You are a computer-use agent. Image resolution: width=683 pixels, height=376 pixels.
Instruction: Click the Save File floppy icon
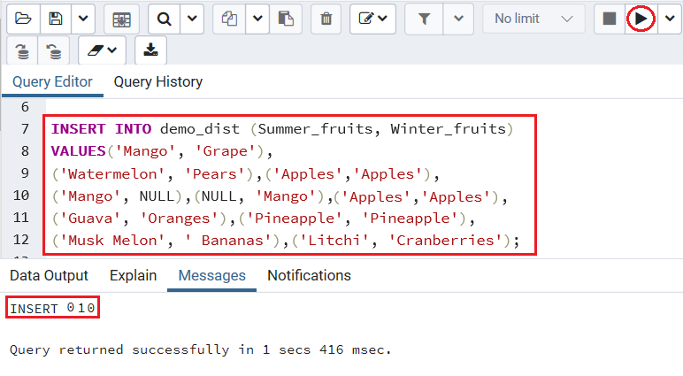pos(56,19)
